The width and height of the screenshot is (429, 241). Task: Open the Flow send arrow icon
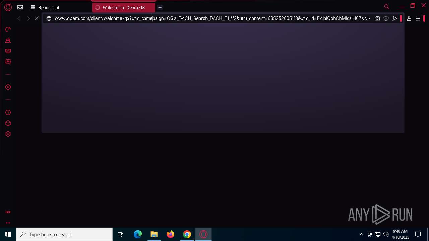[x=395, y=18]
